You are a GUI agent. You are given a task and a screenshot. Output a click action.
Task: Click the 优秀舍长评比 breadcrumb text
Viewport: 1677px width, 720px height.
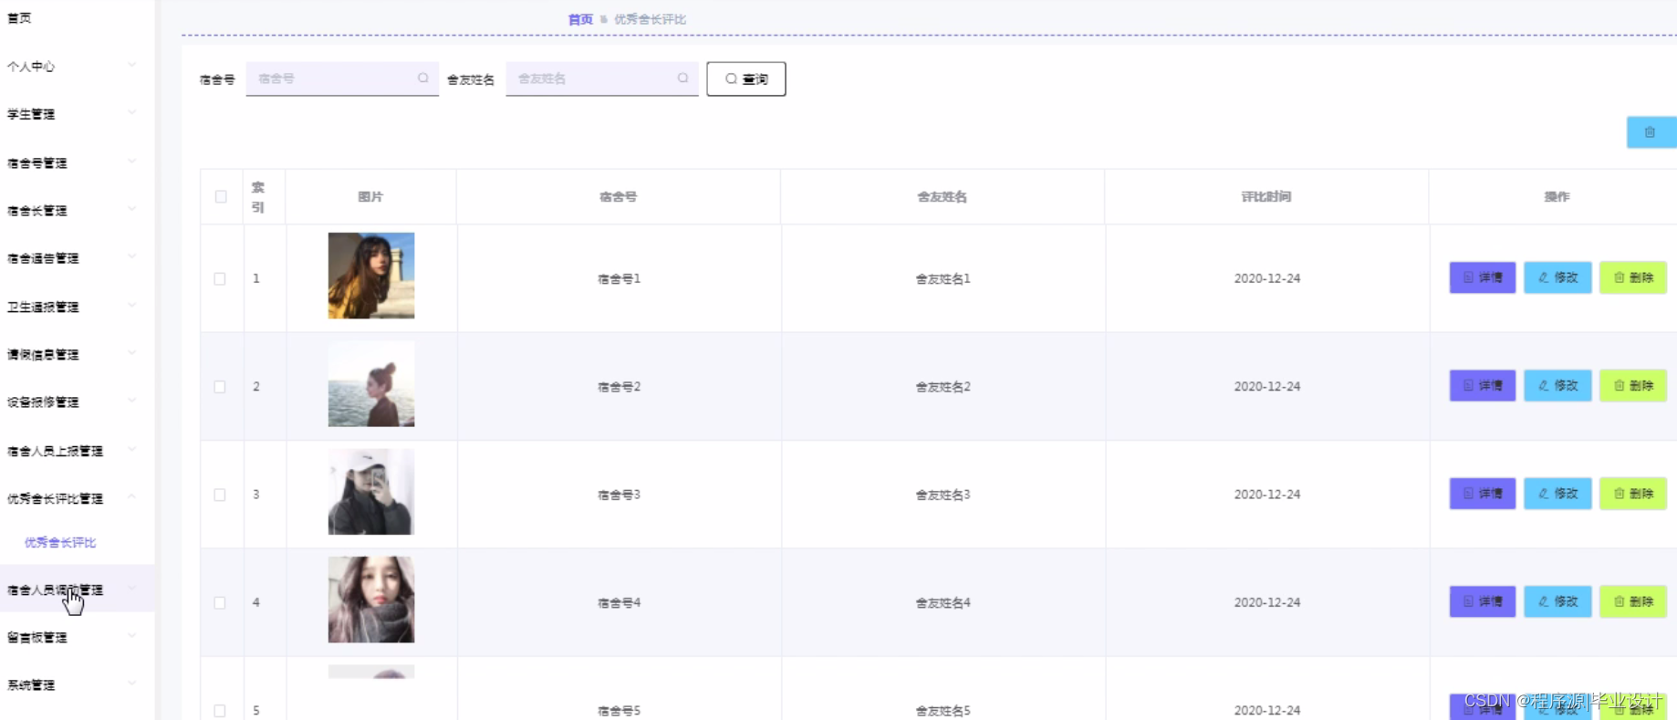click(x=651, y=19)
